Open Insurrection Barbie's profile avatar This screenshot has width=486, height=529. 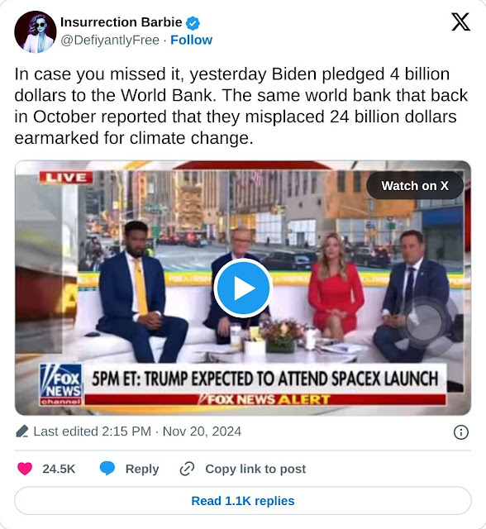(36, 31)
